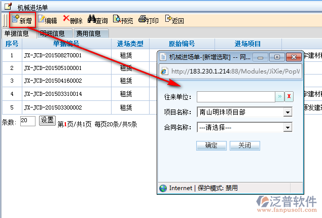Click the 原始编号 column header
The height and width of the screenshot is (218, 322).
182,44
